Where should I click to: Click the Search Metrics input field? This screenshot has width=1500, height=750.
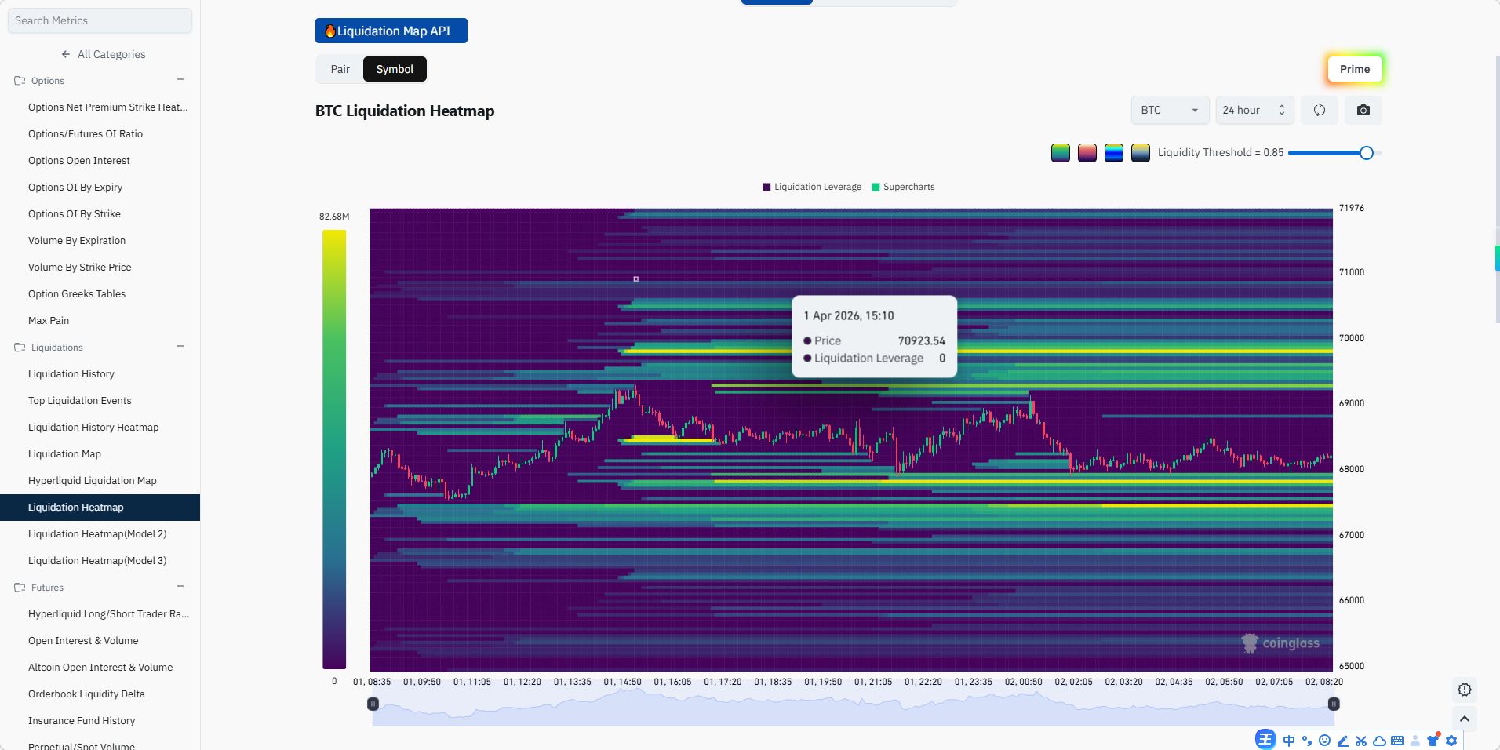pyautogui.click(x=100, y=20)
